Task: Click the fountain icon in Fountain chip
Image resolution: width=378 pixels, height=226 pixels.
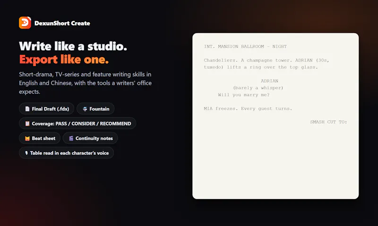Action: 85,109
